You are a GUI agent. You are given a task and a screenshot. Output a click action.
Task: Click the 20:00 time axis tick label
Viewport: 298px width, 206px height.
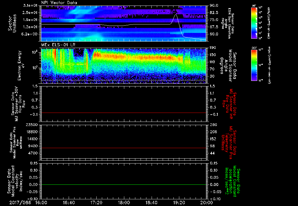tap(206, 203)
